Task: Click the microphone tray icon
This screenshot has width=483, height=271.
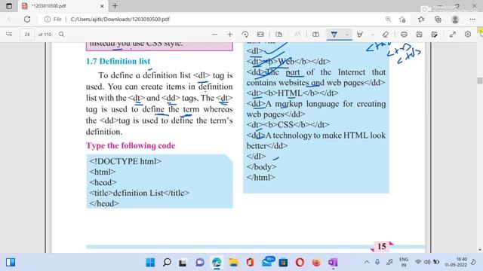Action: point(377,262)
